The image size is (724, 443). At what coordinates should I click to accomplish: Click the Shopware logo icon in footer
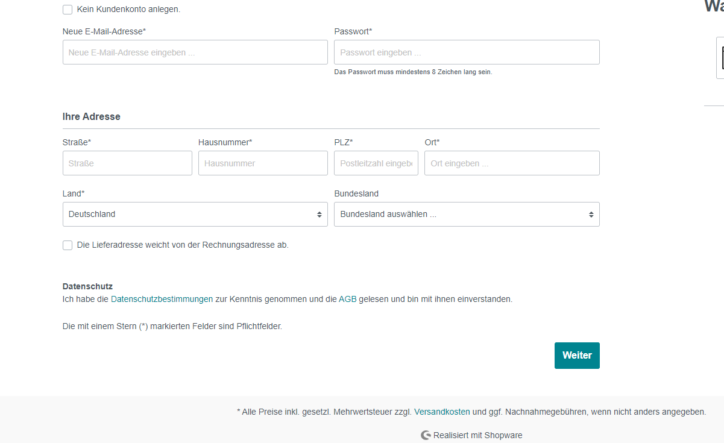point(426,435)
